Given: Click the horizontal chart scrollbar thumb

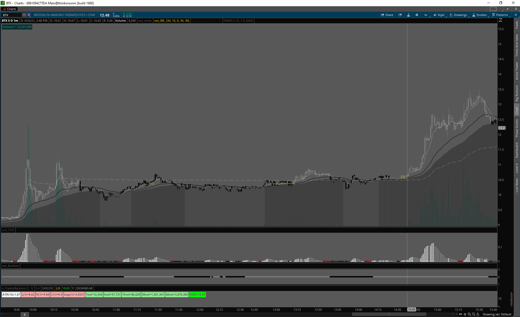Looking at the screenshot, I should pyautogui.click(x=389, y=314).
